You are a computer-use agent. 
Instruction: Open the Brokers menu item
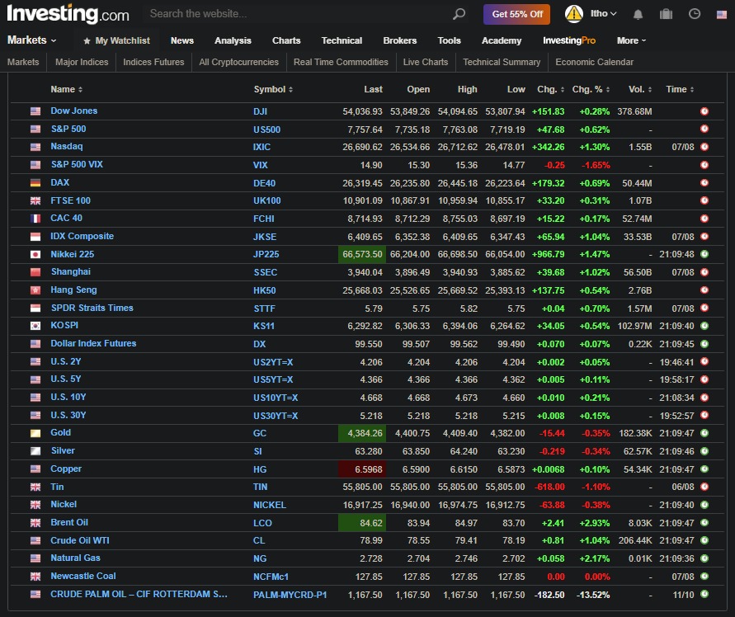click(399, 40)
